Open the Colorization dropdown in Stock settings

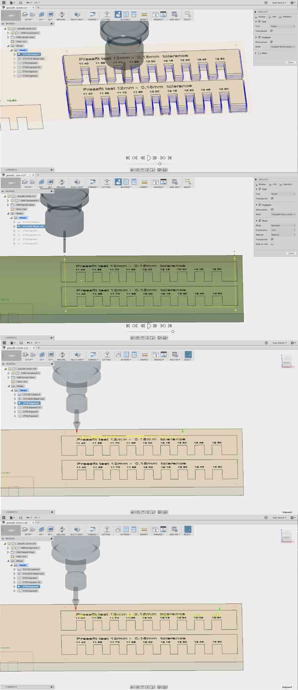tap(283, 230)
